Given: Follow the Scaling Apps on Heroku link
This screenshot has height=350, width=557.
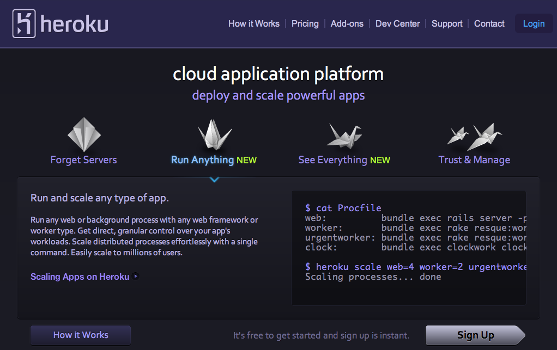Looking at the screenshot, I should tap(80, 277).
